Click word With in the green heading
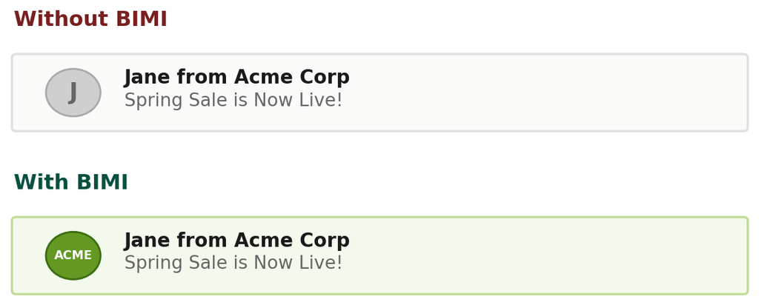The height and width of the screenshot is (305, 759). tap(42, 182)
